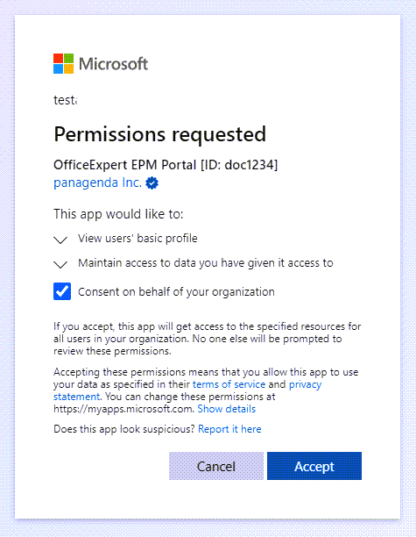Viewport: 416px width, 537px height.
Task: Open the terms of service link
Action: click(x=229, y=384)
